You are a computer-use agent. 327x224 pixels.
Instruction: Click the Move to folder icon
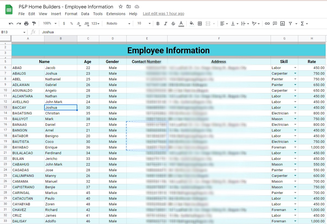129,7
